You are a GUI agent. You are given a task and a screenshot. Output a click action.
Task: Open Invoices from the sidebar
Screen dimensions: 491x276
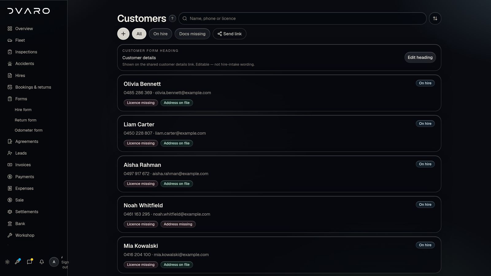19,165
